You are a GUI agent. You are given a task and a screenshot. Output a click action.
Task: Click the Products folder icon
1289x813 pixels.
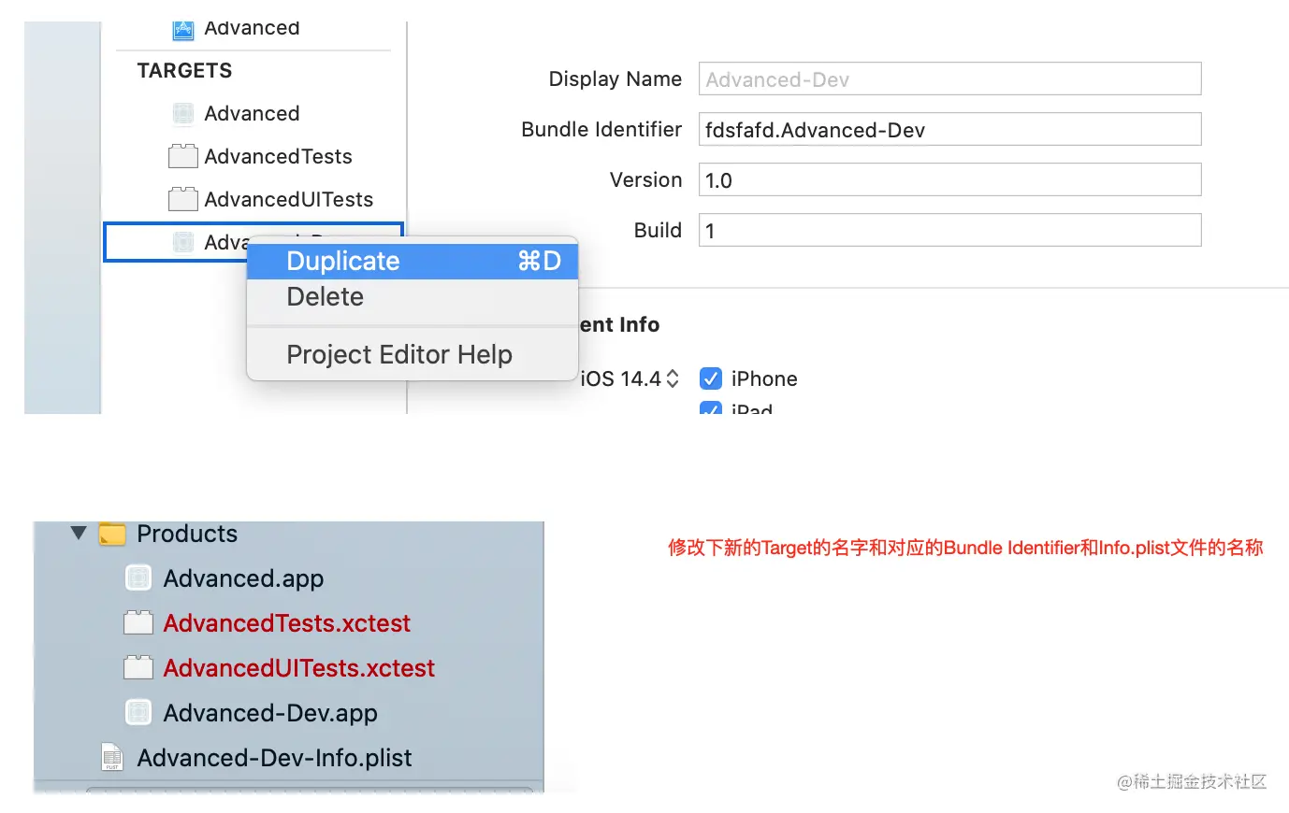click(x=112, y=534)
